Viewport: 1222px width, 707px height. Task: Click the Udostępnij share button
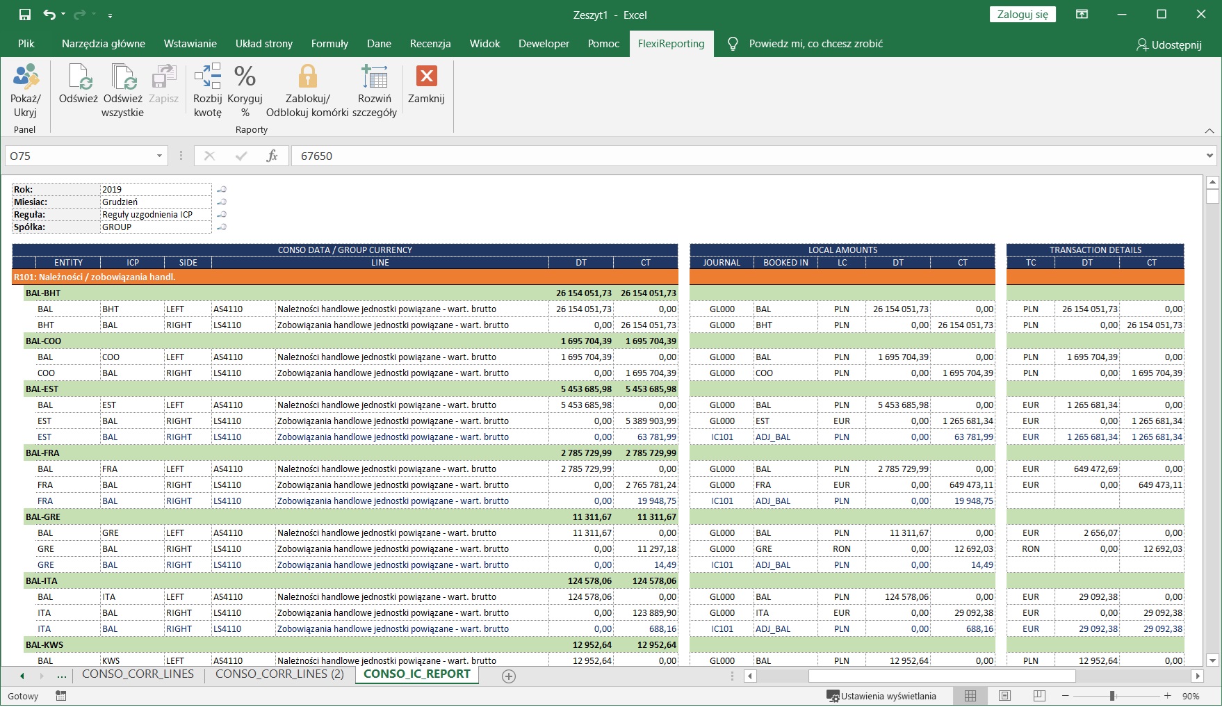coord(1168,44)
